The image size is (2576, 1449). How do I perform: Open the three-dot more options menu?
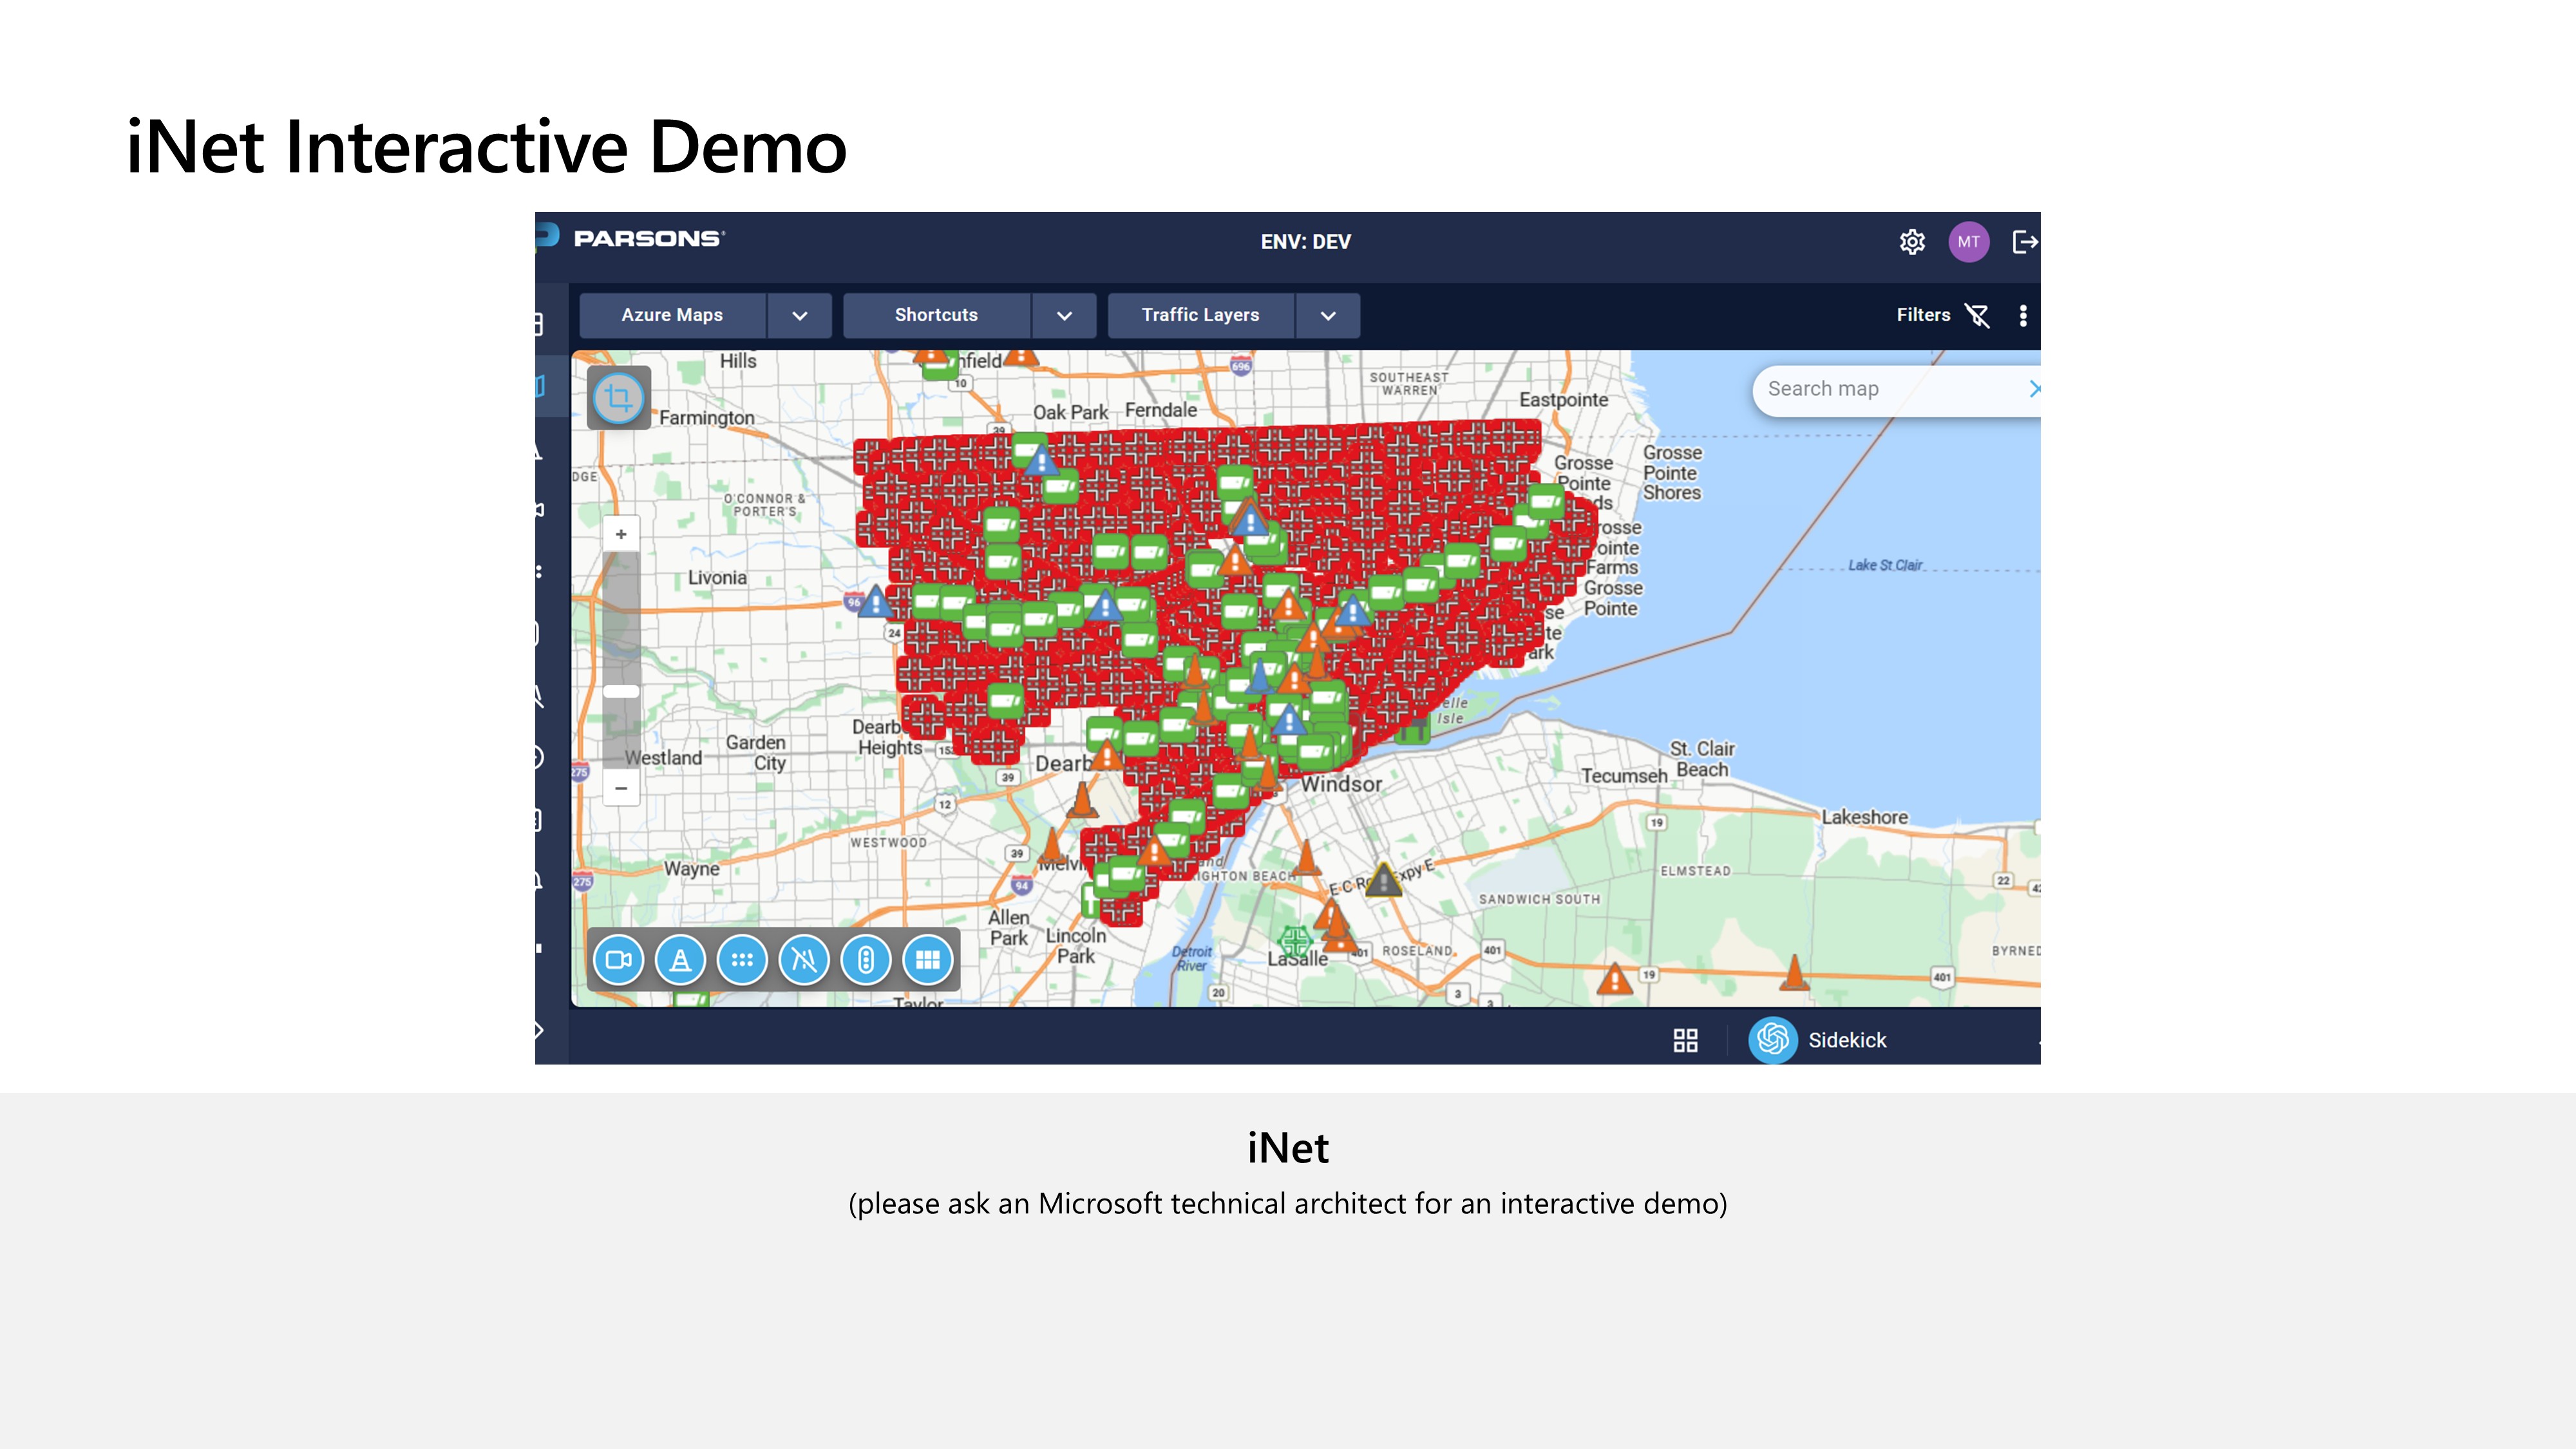pyautogui.click(x=2023, y=315)
